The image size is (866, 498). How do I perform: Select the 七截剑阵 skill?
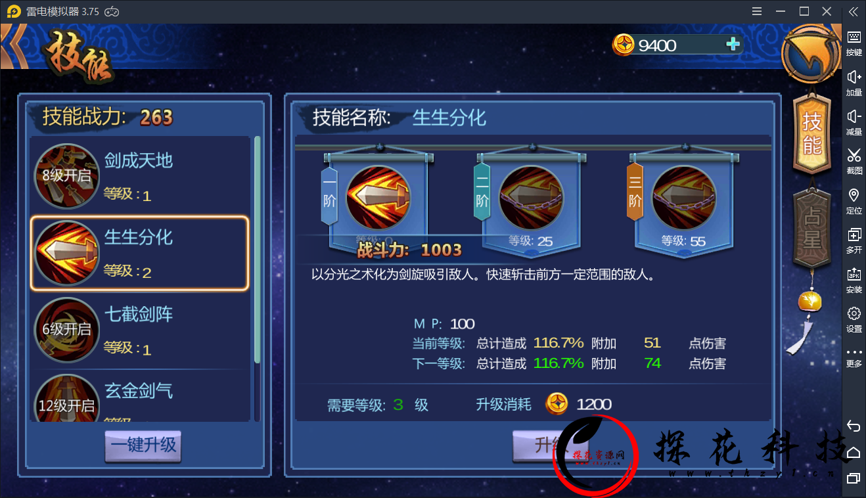(140, 330)
